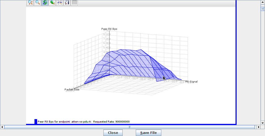The image size is (265, 136).
Task: Click the vertical scrollbar thumb handle
Action: (262, 9)
